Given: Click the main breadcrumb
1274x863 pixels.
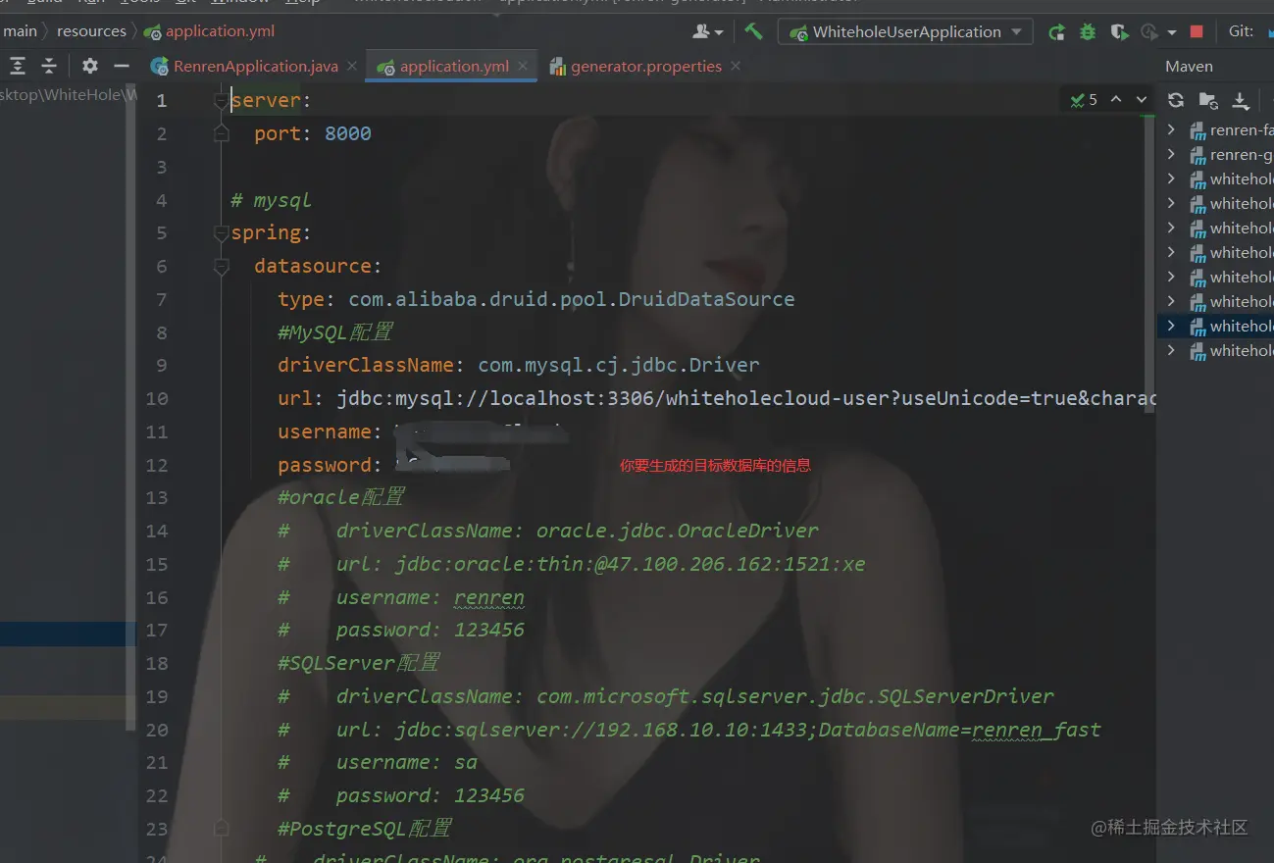Looking at the screenshot, I should [20, 31].
